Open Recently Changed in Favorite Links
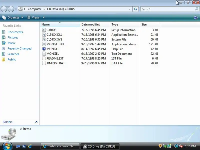 19,48
